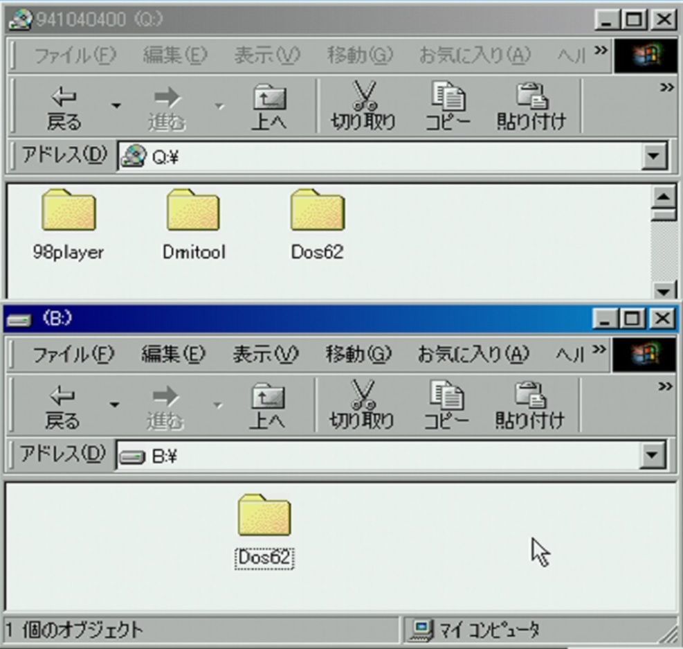
Task: Open 編集(E) menu in Q: window
Action: click(x=175, y=55)
